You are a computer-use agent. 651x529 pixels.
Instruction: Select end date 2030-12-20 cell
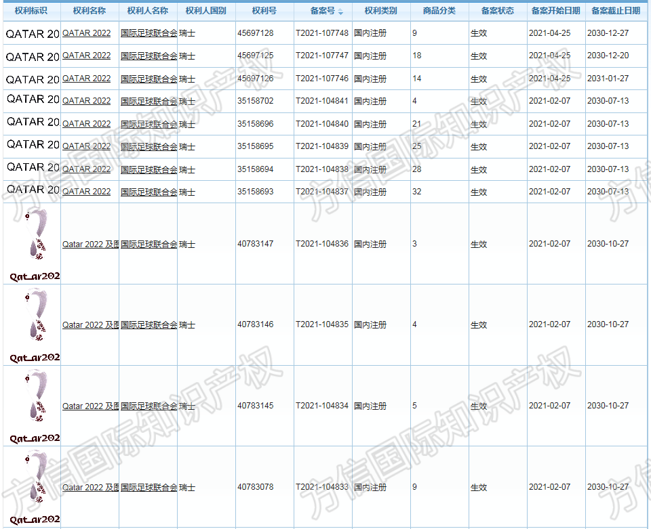click(x=608, y=56)
